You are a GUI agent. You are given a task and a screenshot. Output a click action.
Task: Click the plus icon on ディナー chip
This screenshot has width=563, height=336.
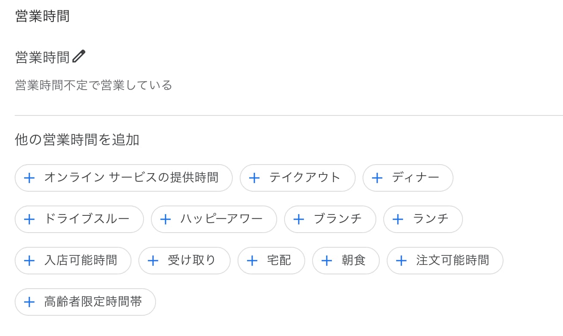tap(377, 178)
